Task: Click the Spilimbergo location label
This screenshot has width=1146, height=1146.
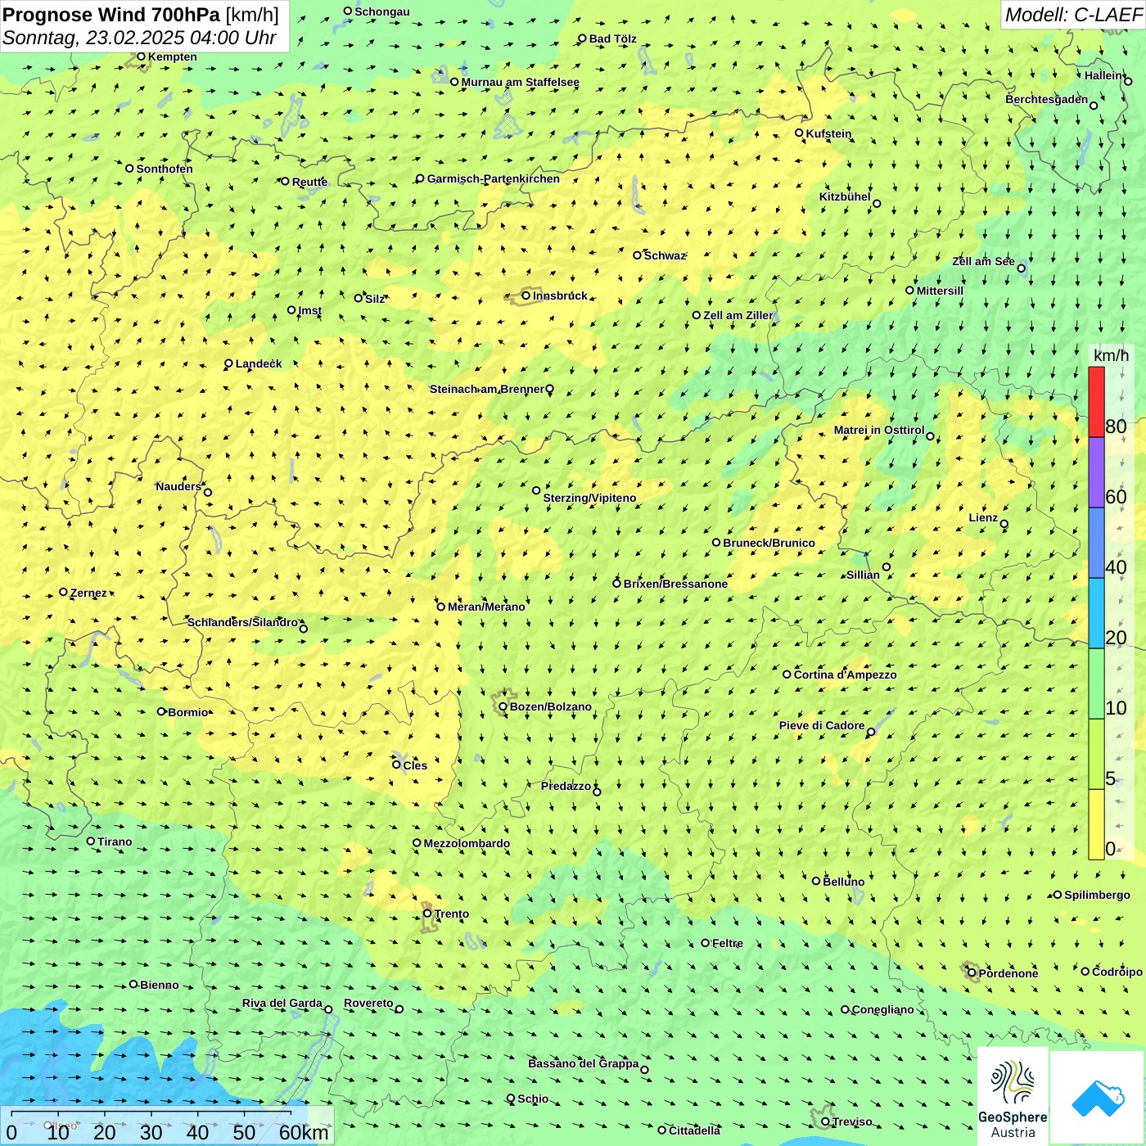Action: tap(1097, 895)
